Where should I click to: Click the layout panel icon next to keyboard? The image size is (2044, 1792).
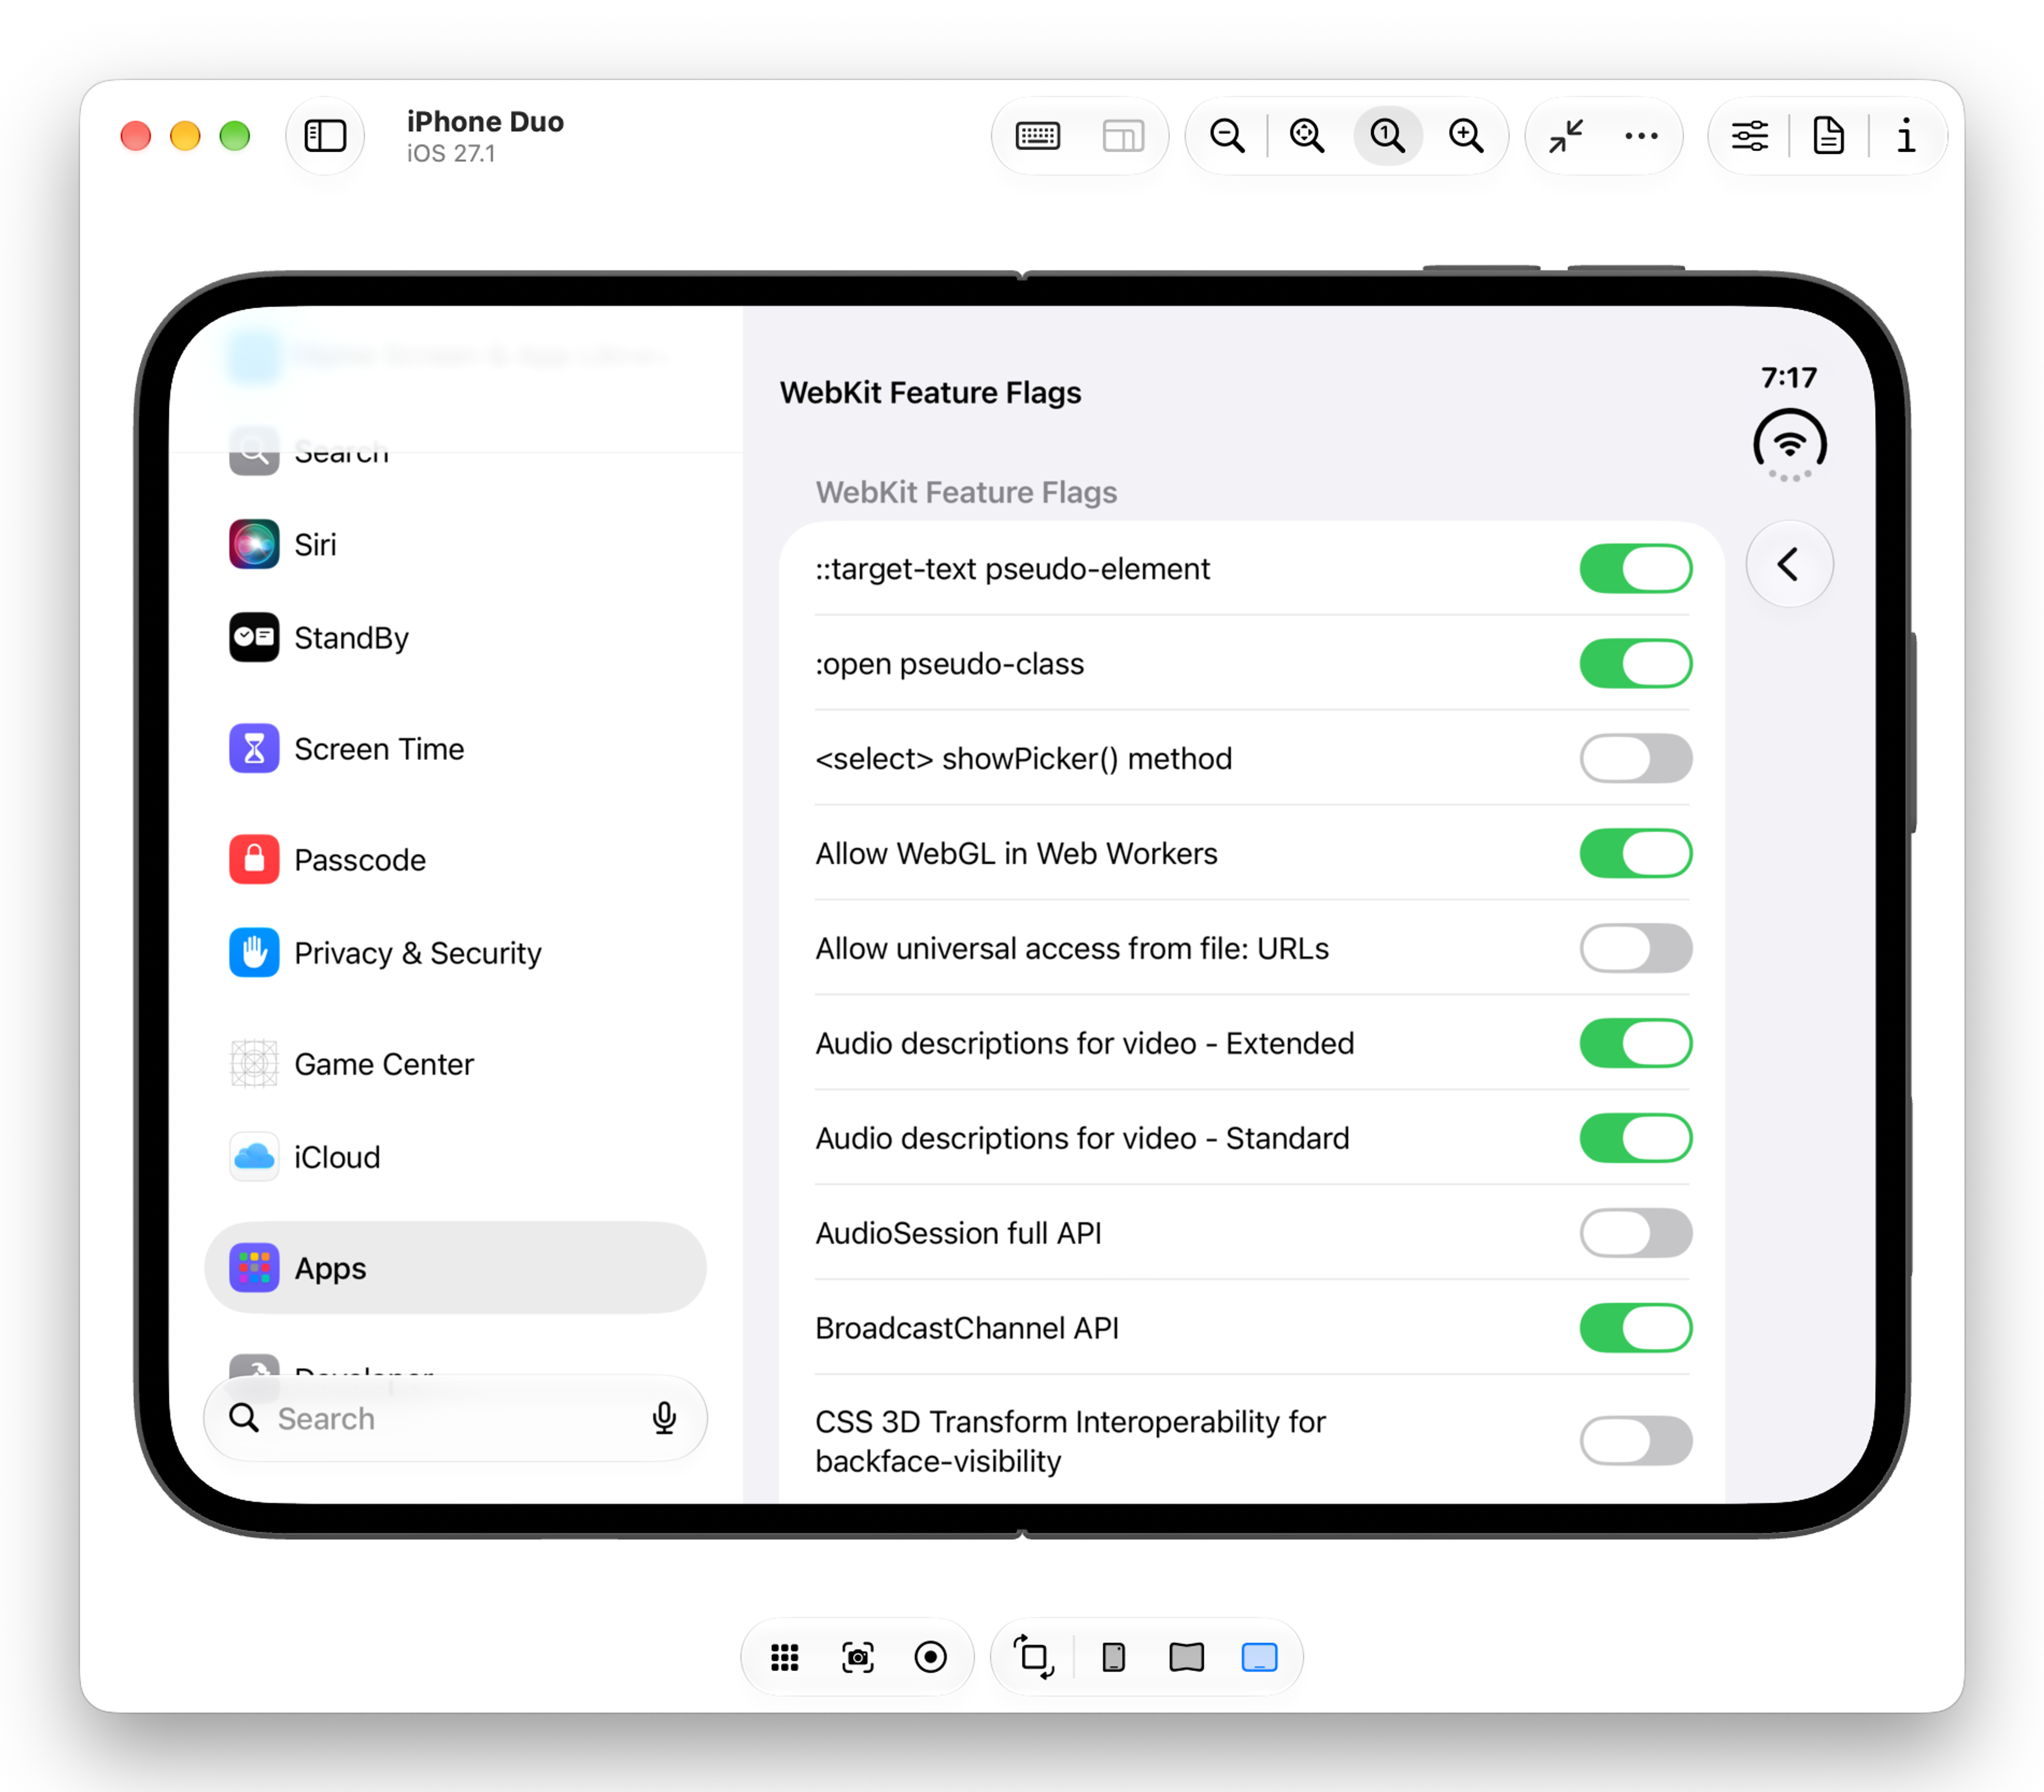1123,135
